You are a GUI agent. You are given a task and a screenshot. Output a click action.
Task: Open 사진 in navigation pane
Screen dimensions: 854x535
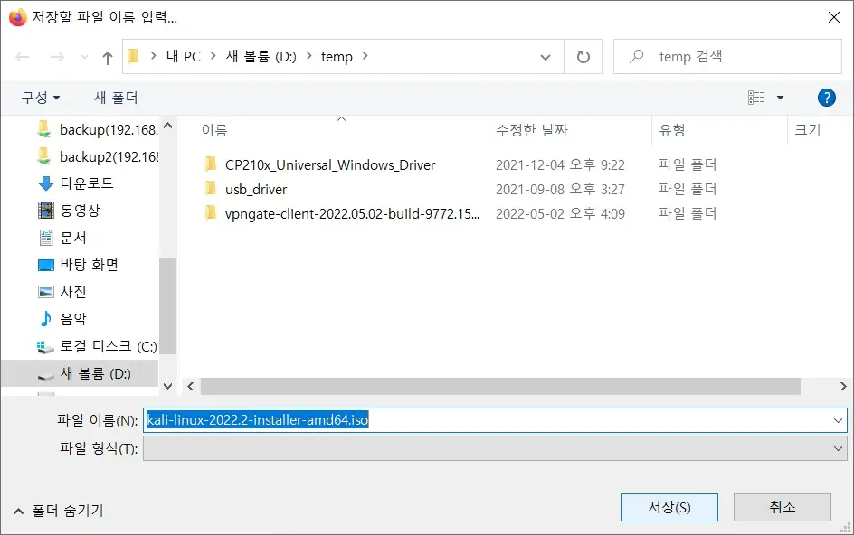click(x=62, y=292)
